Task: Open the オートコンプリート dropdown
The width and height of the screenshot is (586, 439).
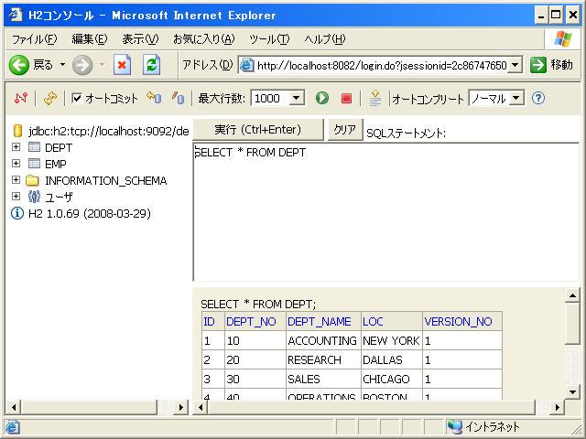Action: [x=495, y=98]
